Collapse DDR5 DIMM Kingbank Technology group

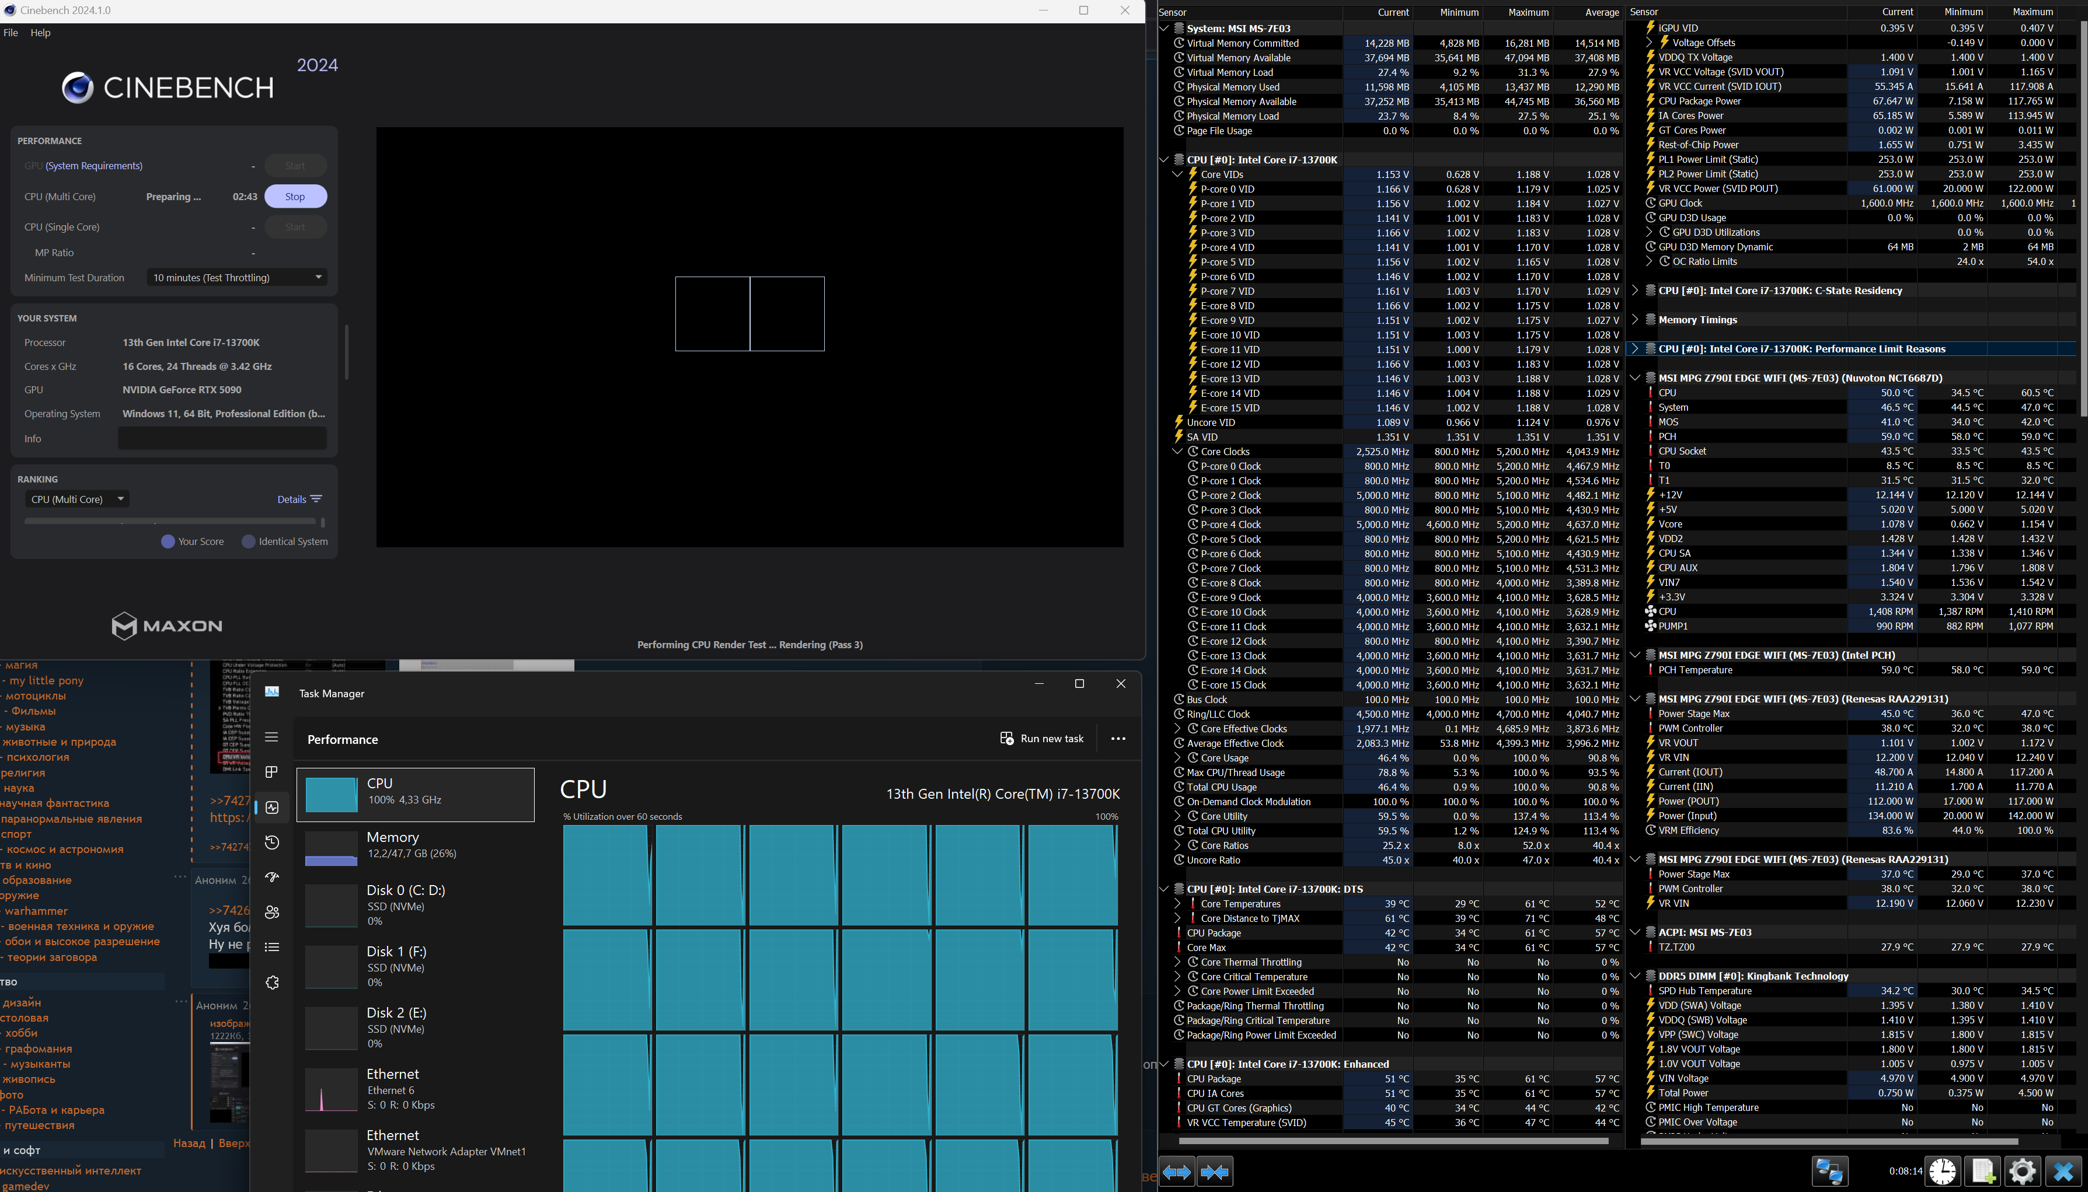(x=1635, y=976)
